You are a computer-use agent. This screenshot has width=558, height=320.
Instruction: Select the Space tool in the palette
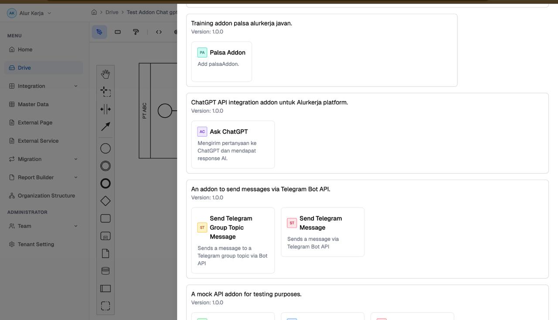click(105, 109)
